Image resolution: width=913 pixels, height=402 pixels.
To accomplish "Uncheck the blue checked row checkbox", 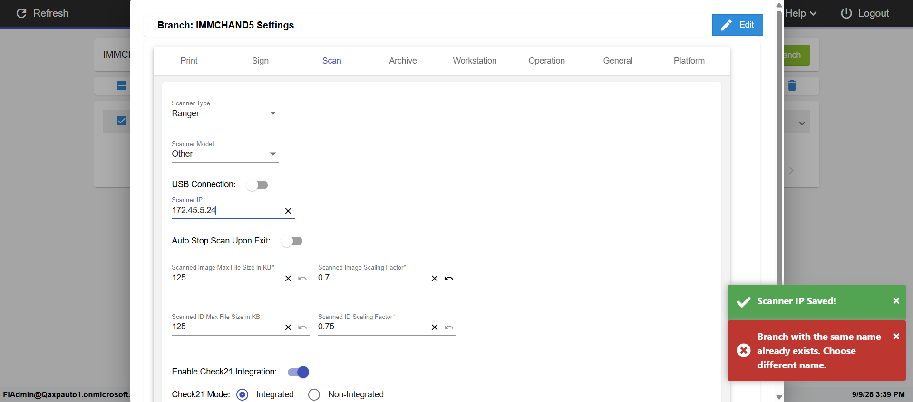I will 122,121.
